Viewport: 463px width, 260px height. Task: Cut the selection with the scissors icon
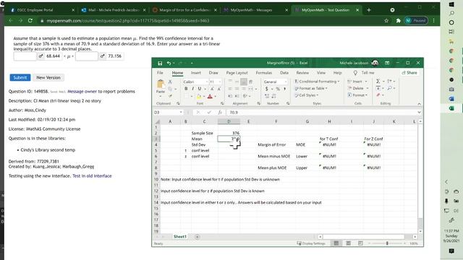pos(170,82)
